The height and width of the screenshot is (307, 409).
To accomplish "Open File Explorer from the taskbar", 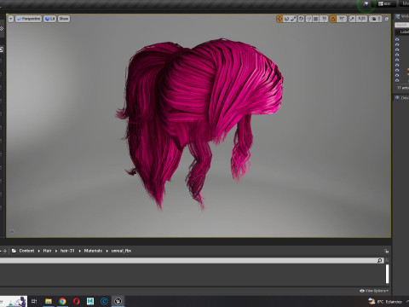I will coord(49,301).
